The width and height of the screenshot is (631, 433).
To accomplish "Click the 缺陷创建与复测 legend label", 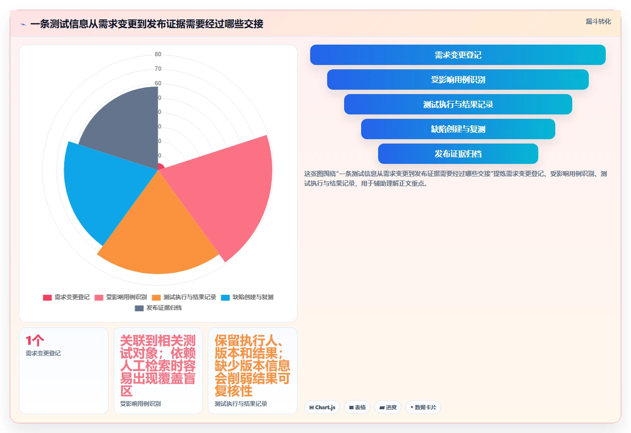I will (253, 297).
